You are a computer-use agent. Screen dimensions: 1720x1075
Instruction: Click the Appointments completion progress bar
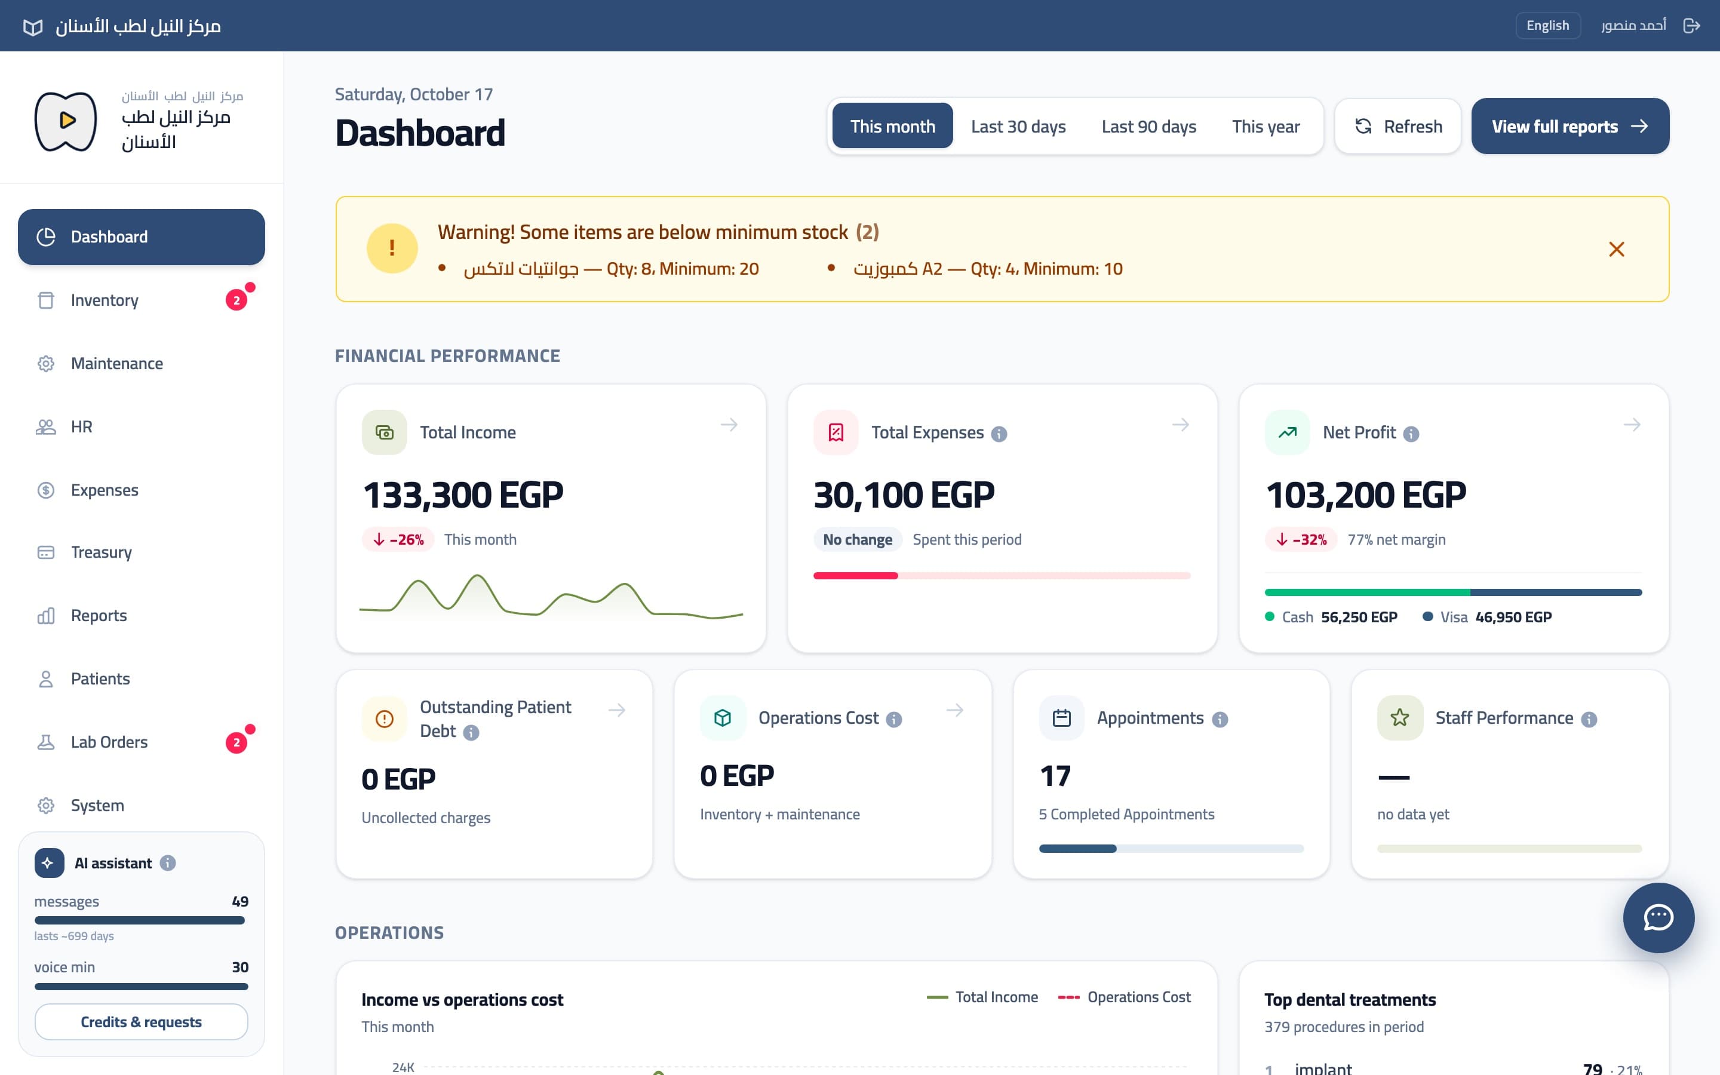click(x=1171, y=848)
